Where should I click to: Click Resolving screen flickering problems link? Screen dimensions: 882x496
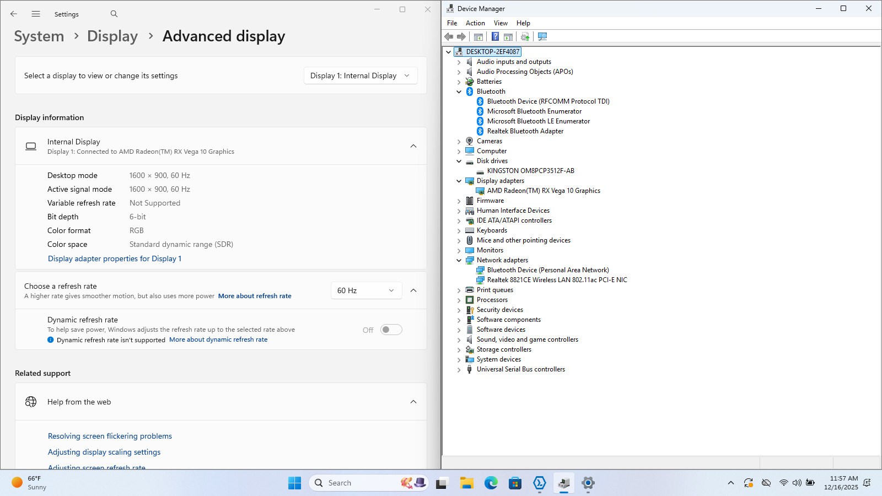click(110, 436)
